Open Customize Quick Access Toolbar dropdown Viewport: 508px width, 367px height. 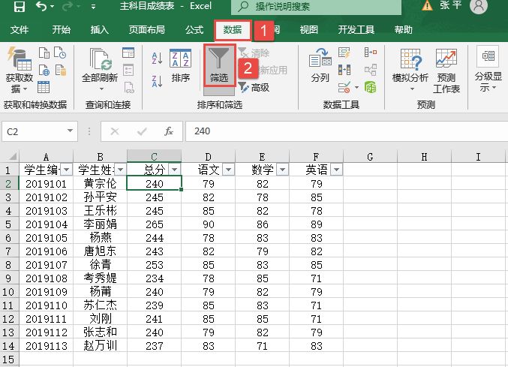[x=93, y=7]
